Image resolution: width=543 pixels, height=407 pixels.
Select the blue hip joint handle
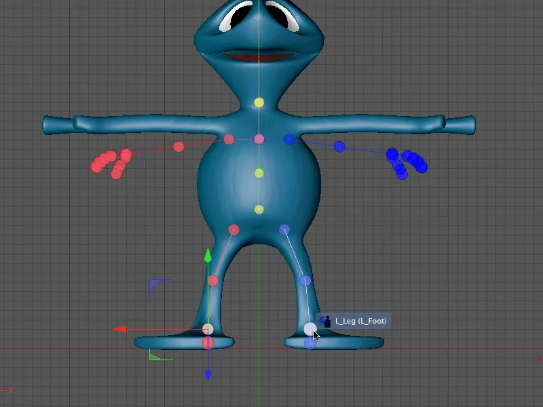(x=284, y=230)
